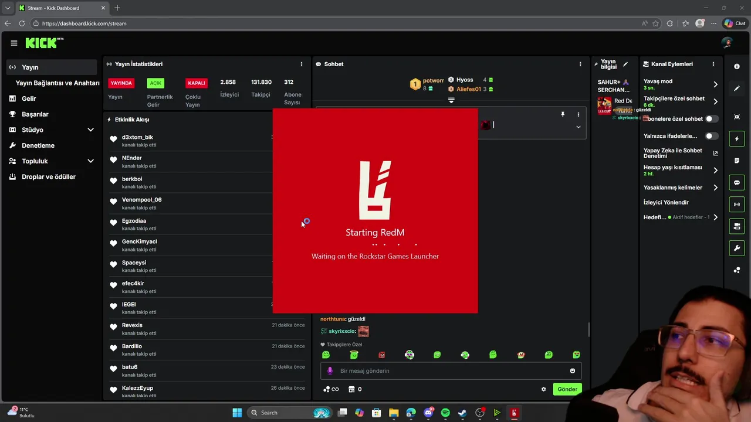The width and height of the screenshot is (751, 422).
Task: Open Takipçilere özel sohbet chevron
Action: (x=715, y=101)
